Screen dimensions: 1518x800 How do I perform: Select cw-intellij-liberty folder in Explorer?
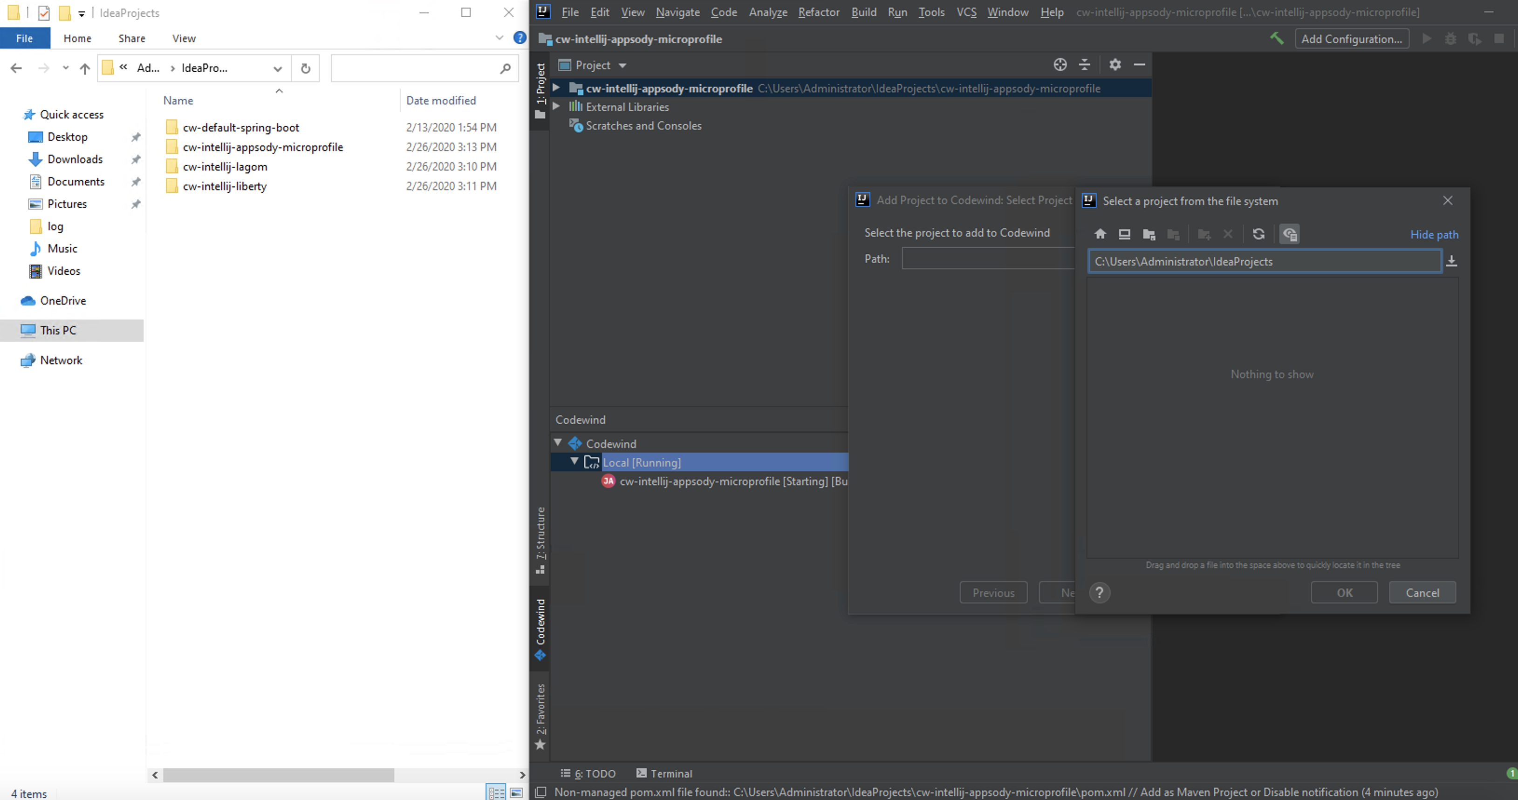point(224,186)
